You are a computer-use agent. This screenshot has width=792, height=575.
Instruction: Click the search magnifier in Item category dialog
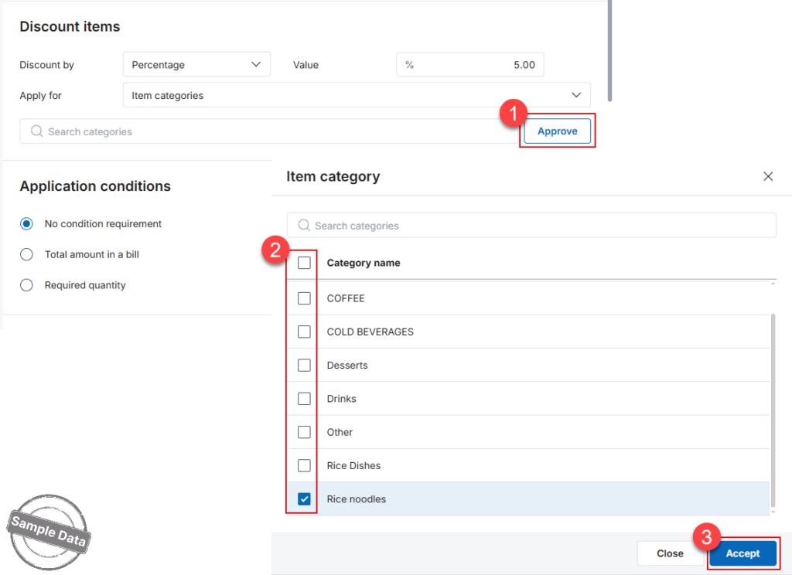(303, 225)
